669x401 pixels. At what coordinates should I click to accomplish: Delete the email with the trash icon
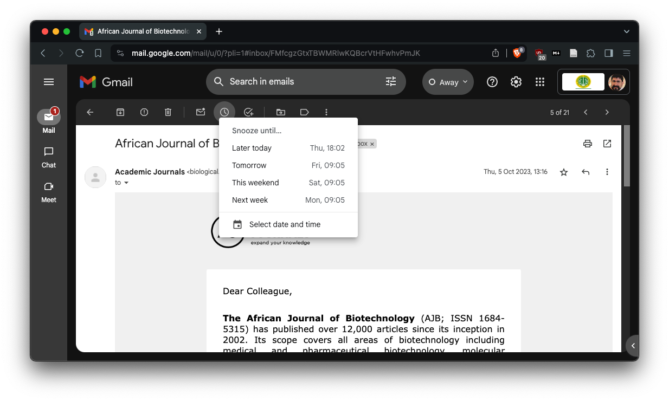click(x=168, y=112)
